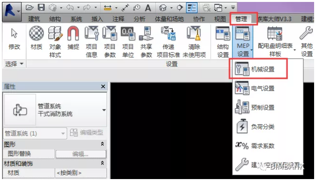Viewport: 317px width, 181px height.
Task: Click Purge Unused (清除未使用项)
Action: (x=194, y=42)
